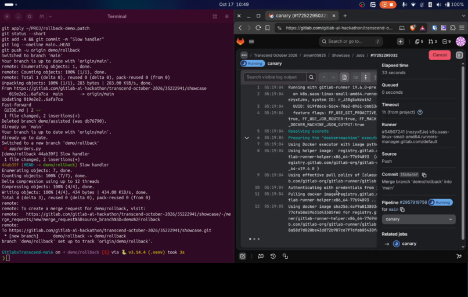Open a new browser tab
The height and width of the screenshot is (297, 468).
click(345, 16)
